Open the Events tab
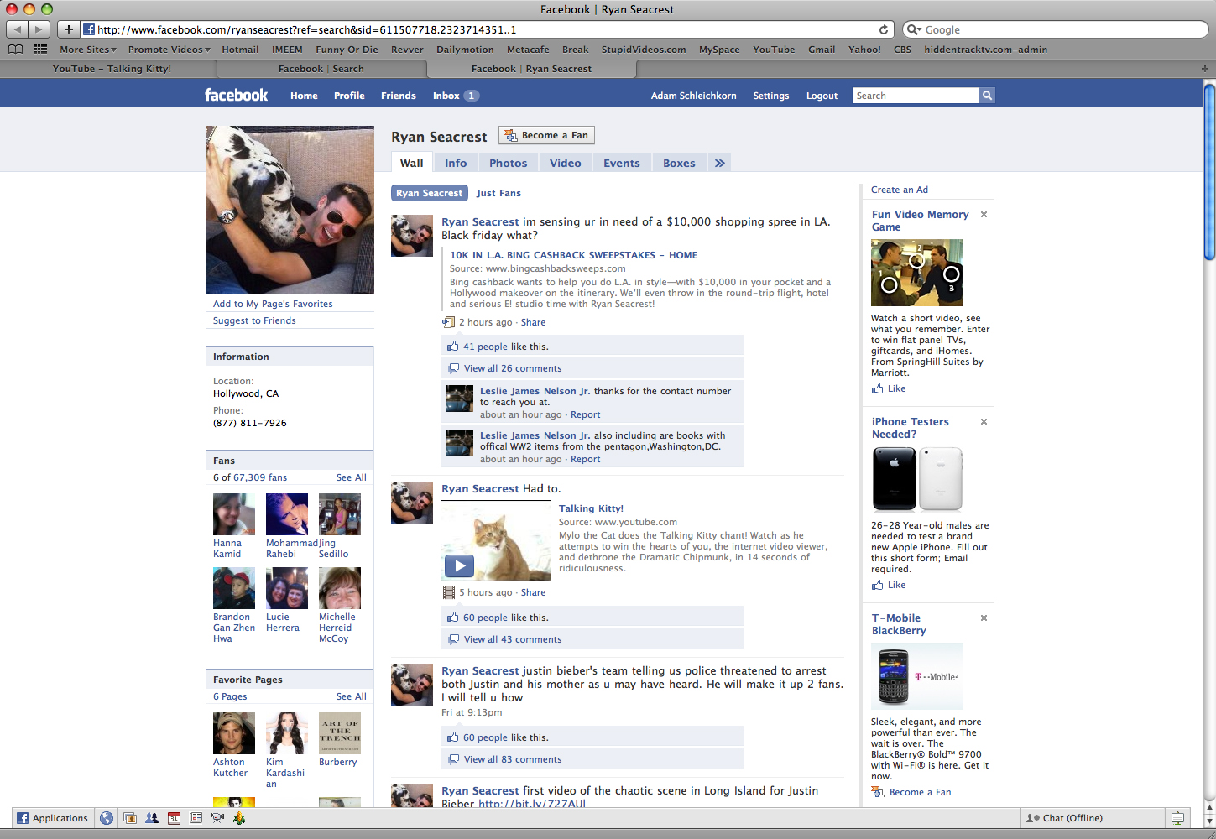The width and height of the screenshot is (1216, 839). pyautogui.click(x=622, y=163)
